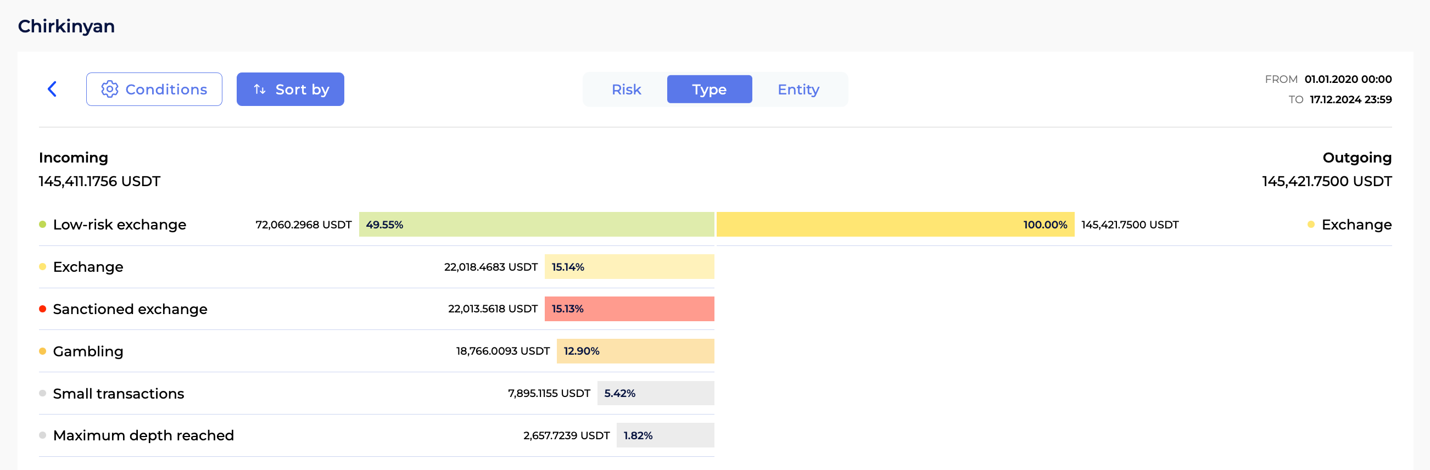Select the Type tab
This screenshot has width=1430, height=470.
click(709, 89)
